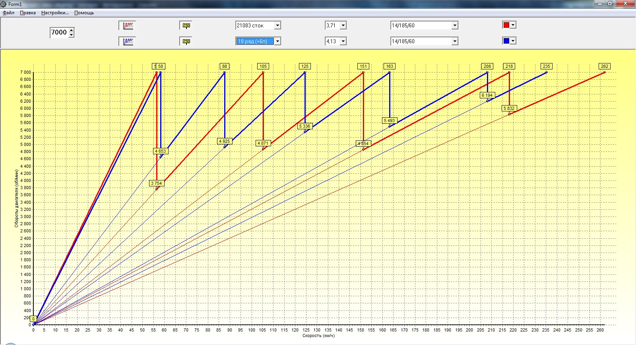
Task: Click the 4 925 RPM drop label
Action: (225, 141)
